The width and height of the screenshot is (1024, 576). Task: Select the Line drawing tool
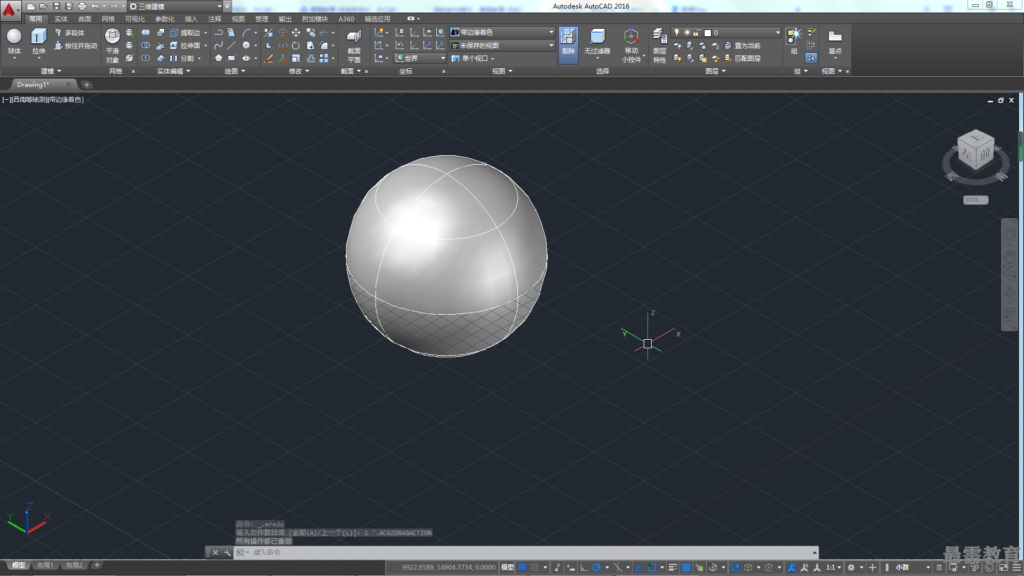point(231,46)
